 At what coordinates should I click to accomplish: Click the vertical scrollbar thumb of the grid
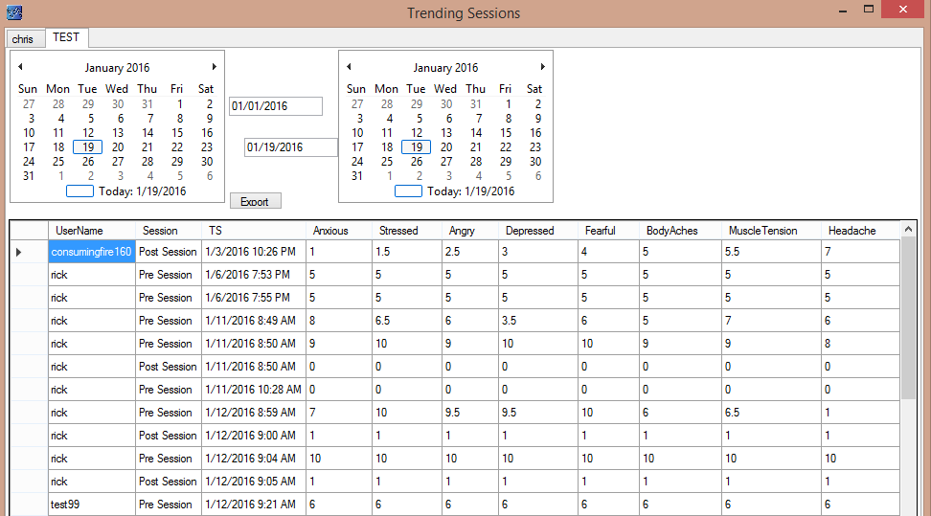click(x=908, y=318)
